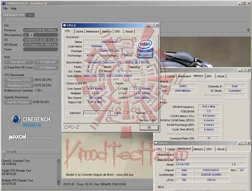The image size is (252, 191).
Task: Click the Tester input field
Action: 41,49
